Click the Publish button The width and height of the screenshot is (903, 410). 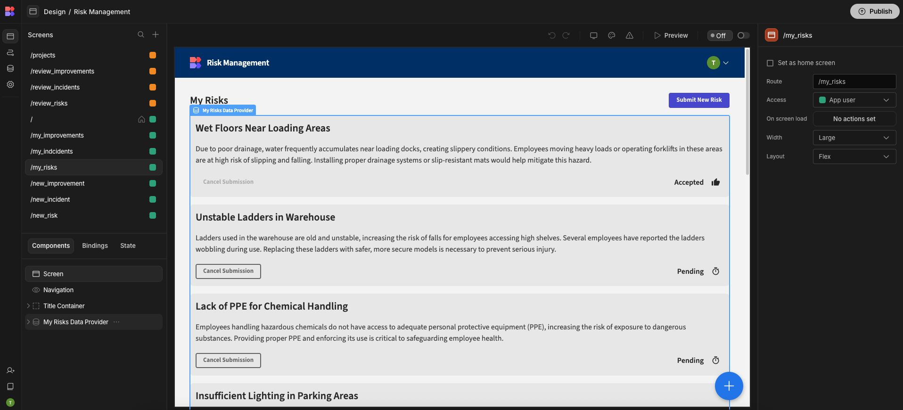tap(875, 11)
